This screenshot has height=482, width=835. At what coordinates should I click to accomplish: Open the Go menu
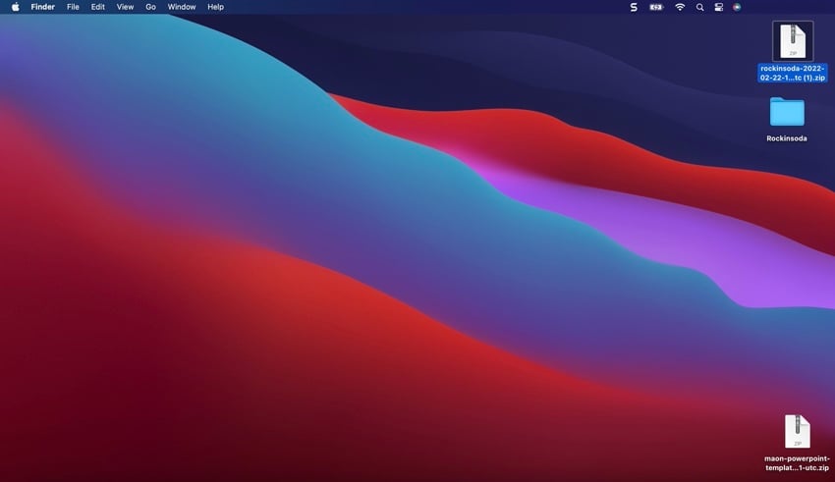(x=150, y=7)
